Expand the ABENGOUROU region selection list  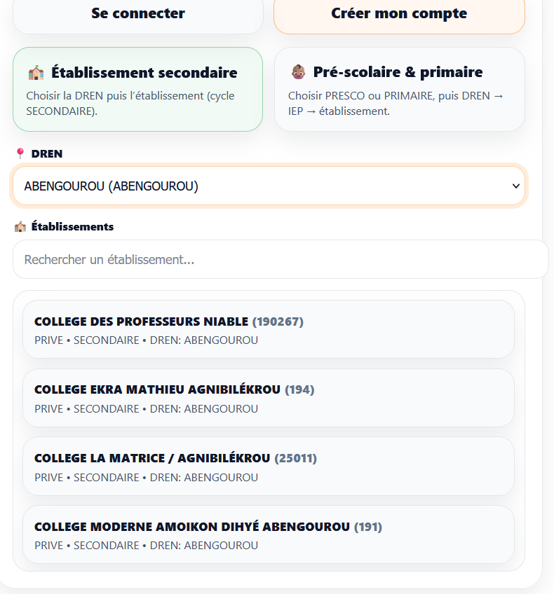(x=269, y=186)
